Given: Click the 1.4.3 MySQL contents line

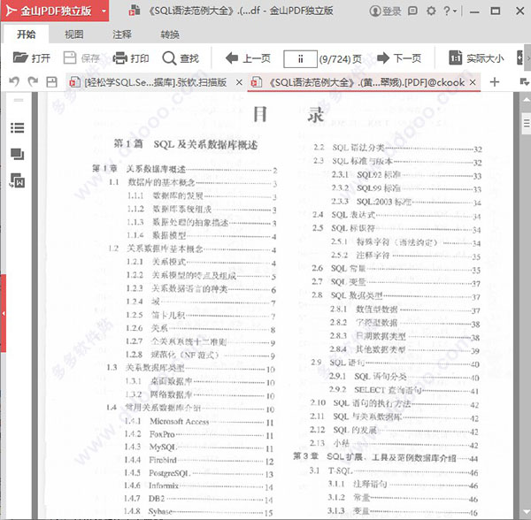Looking at the screenshot, I should coord(198,447).
